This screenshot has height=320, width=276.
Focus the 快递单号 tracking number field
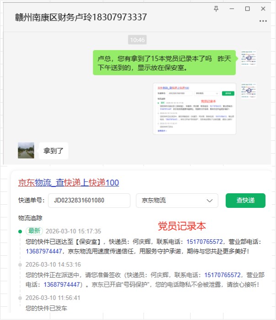(x=89, y=201)
